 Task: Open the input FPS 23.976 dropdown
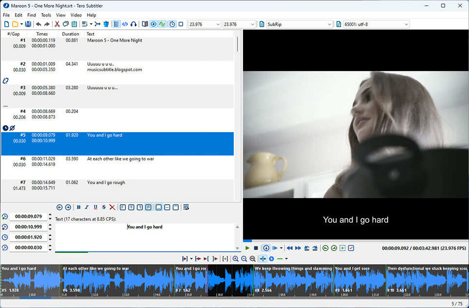click(x=218, y=24)
